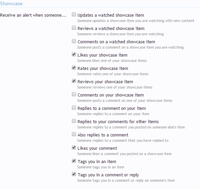Click the 'Likes your showcase item' label text
The height and width of the screenshot is (189, 200).
(102, 55)
